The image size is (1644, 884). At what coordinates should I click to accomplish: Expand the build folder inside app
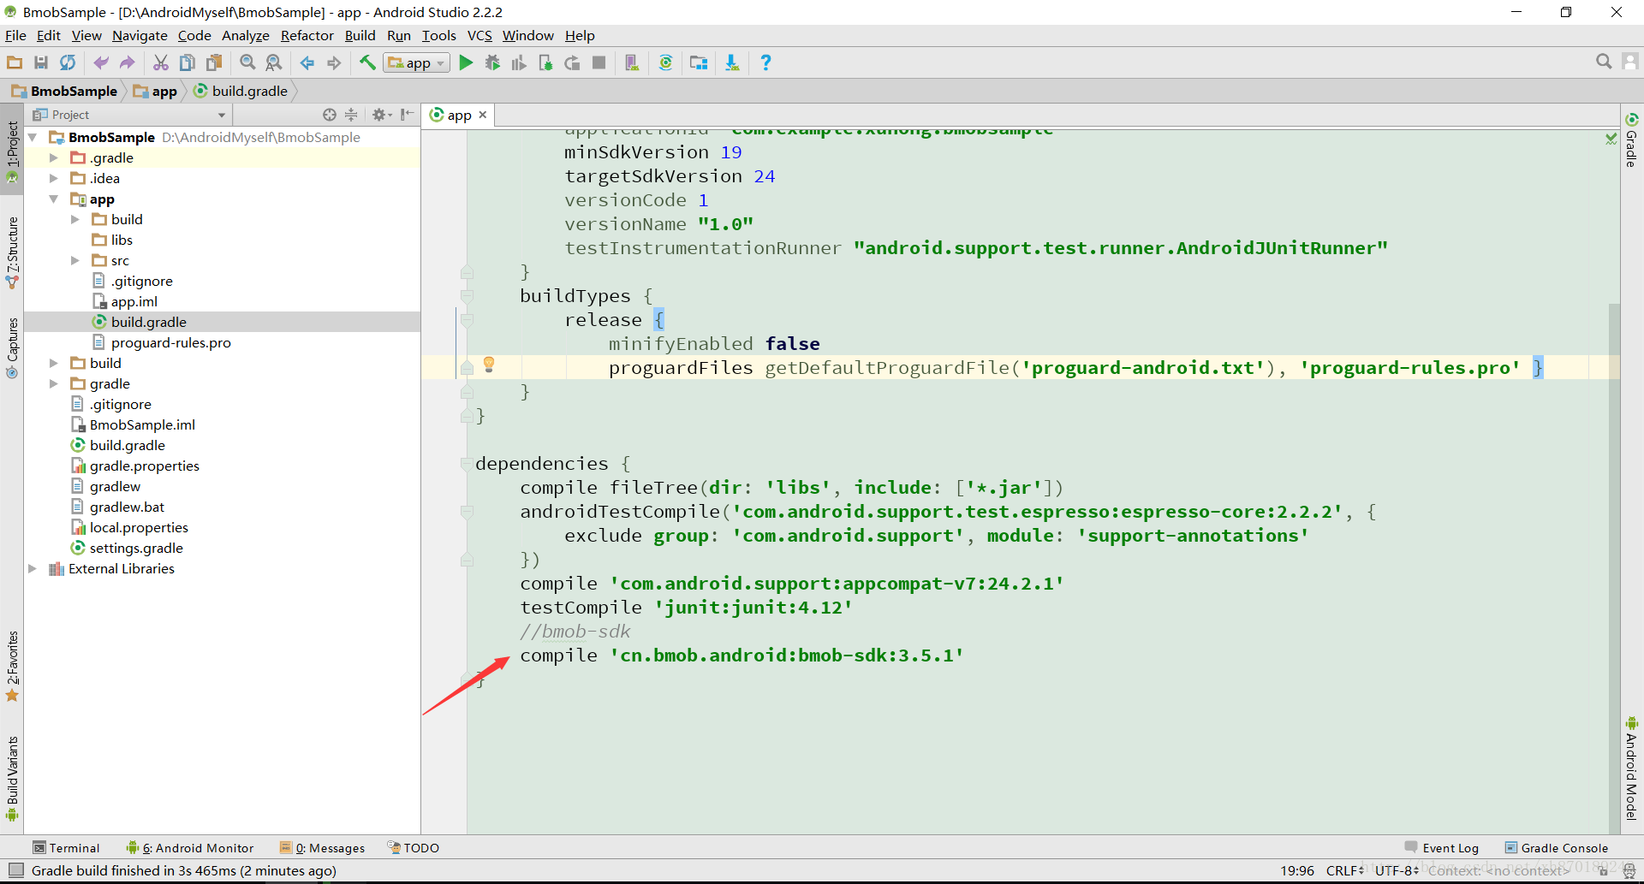tap(74, 219)
